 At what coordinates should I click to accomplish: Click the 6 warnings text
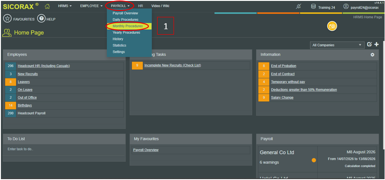(x=269, y=162)
